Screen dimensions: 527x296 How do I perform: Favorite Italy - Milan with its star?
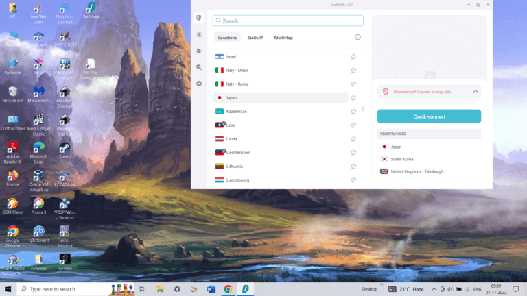click(x=353, y=71)
